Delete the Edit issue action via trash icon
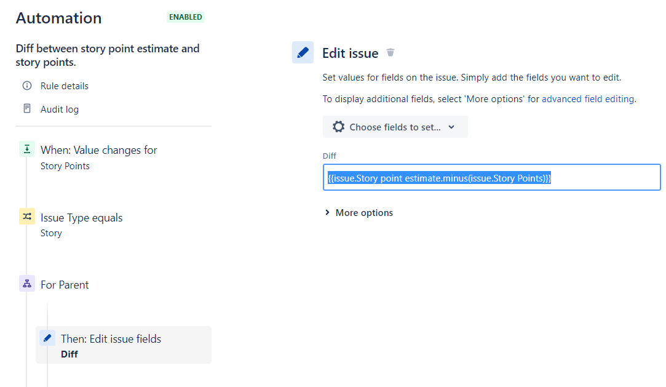Screen dimensions: 666x387 [x=390, y=52]
